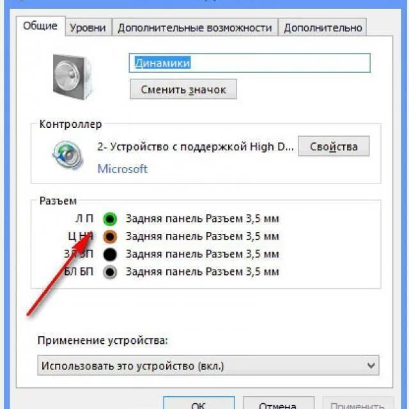This screenshot has height=409, width=409.
Task: Click the Microsoft link under controller
Action: pos(122,169)
